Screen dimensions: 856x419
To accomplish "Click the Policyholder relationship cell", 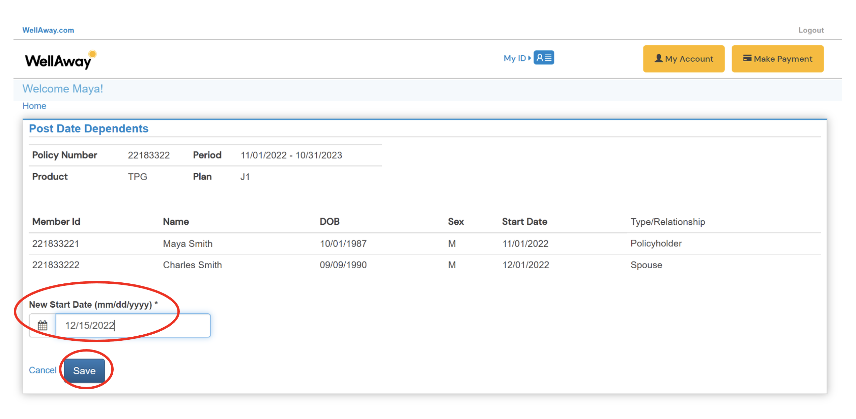I will click(656, 244).
